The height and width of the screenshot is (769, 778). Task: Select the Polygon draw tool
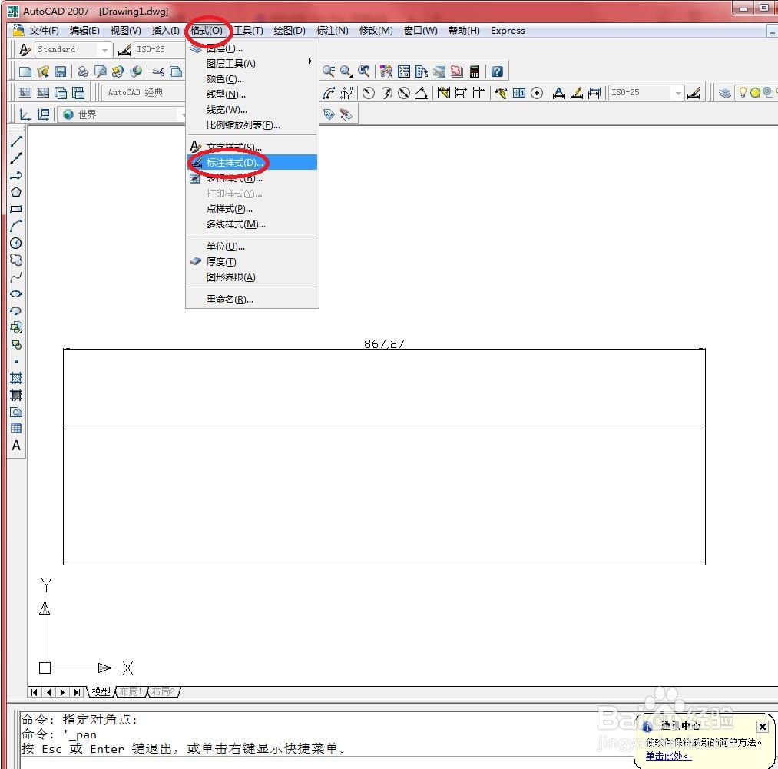tap(16, 192)
